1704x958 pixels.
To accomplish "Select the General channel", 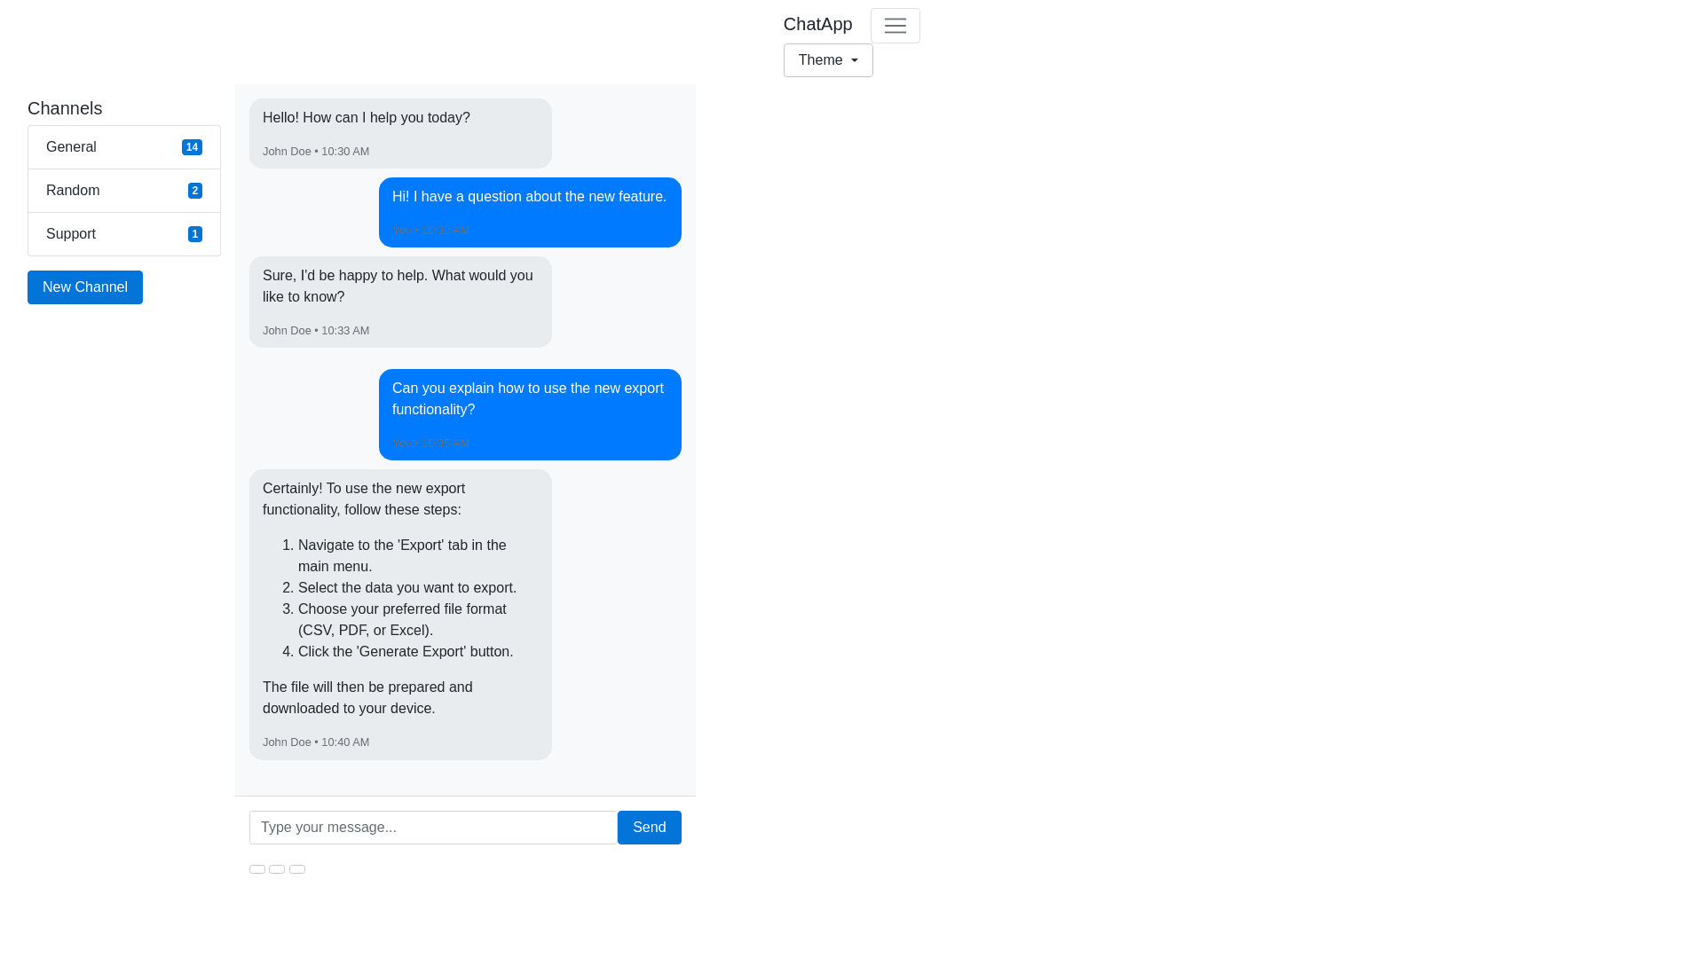I will [x=72, y=147].
